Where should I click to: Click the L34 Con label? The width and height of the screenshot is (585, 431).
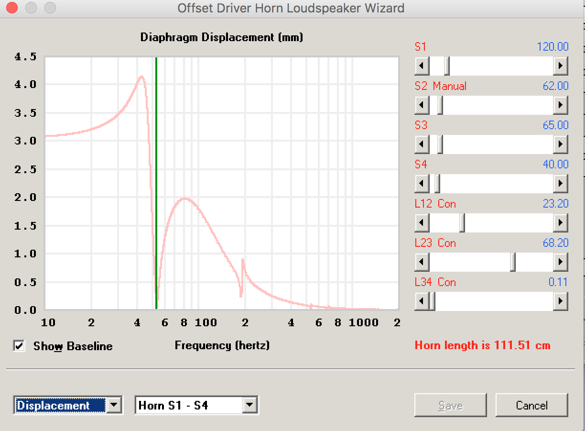tap(435, 282)
